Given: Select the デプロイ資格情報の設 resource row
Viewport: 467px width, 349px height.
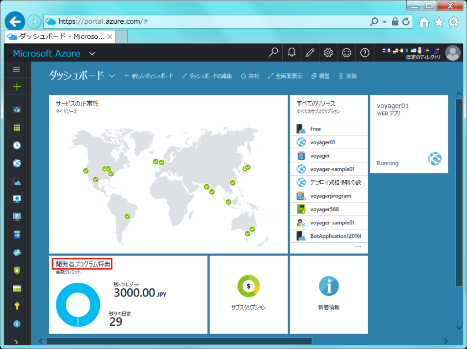Looking at the screenshot, I should (329, 182).
